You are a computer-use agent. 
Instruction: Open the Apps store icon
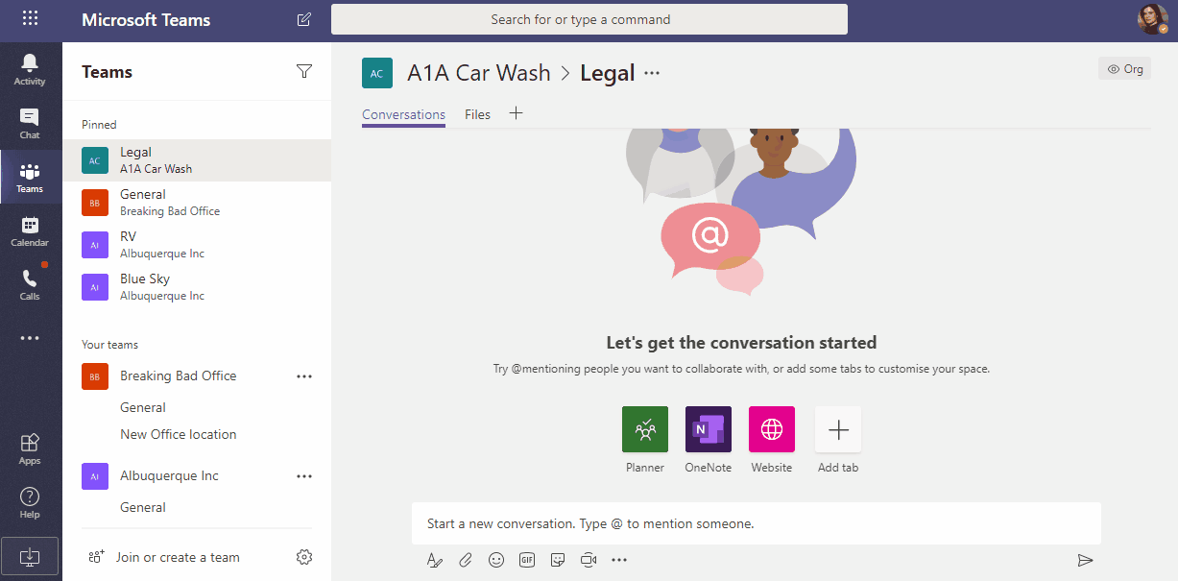30,448
